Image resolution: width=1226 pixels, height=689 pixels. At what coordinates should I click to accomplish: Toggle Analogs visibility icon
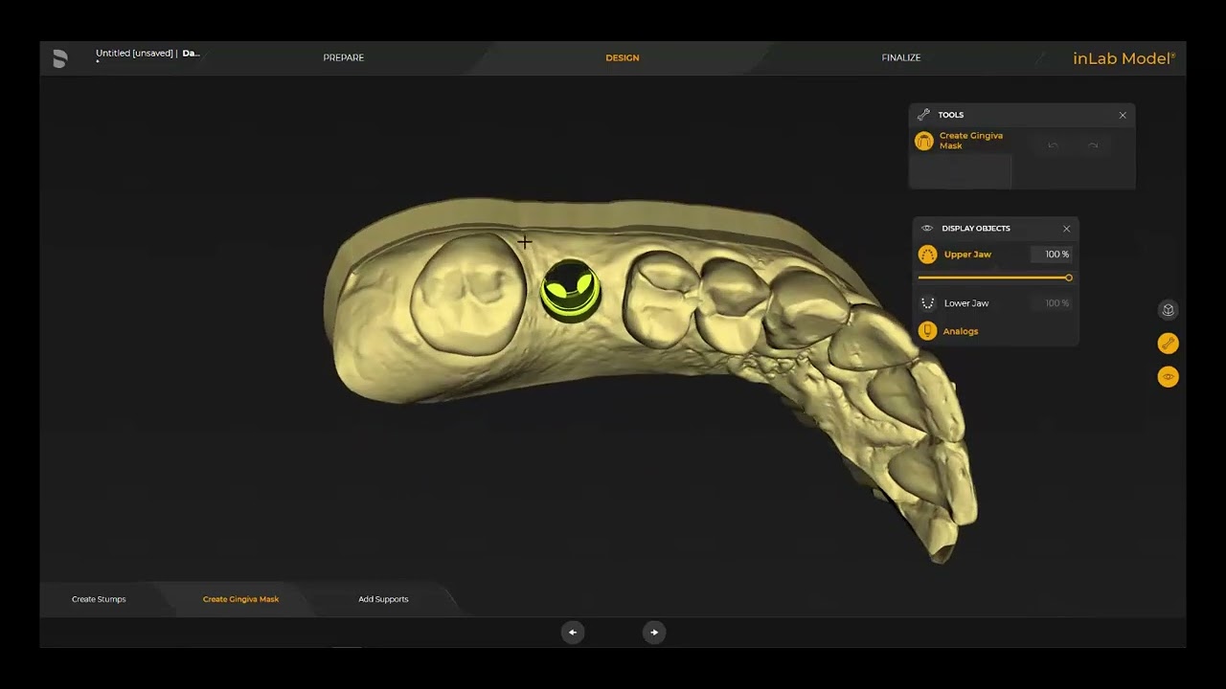(x=927, y=331)
